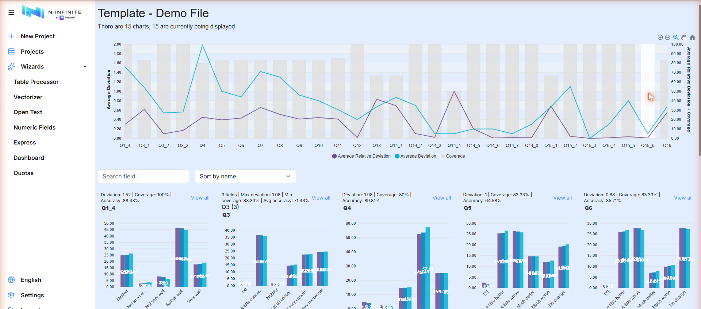Image resolution: width=701 pixels, height=309 pixels.
Task: Click the Q6 chart title
Action: click(x=589, y=208)
